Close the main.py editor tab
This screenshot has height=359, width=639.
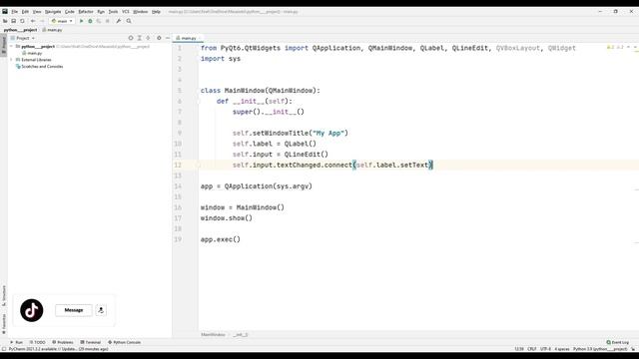(x=200, y=38)
